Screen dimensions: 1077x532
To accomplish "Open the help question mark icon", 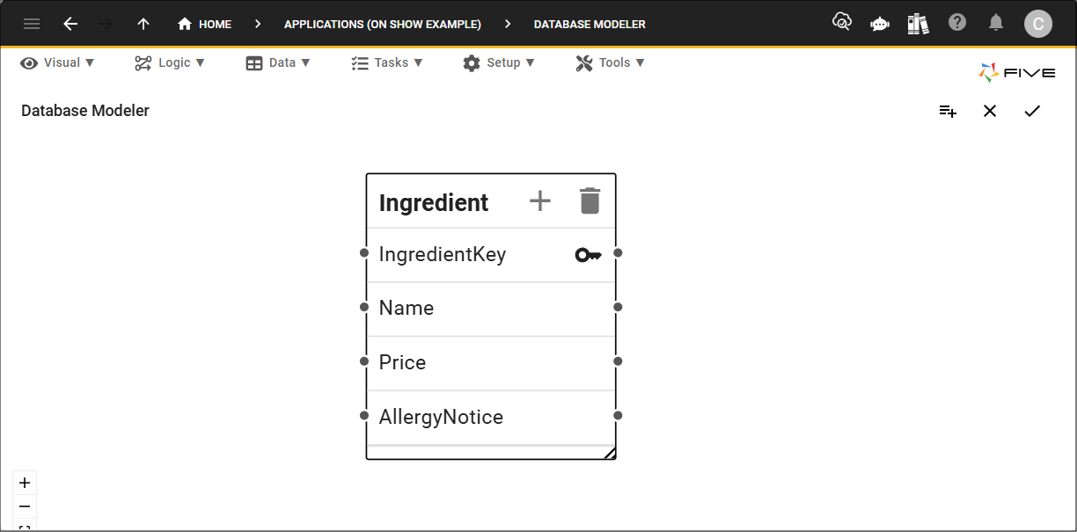I will (957, 23).
